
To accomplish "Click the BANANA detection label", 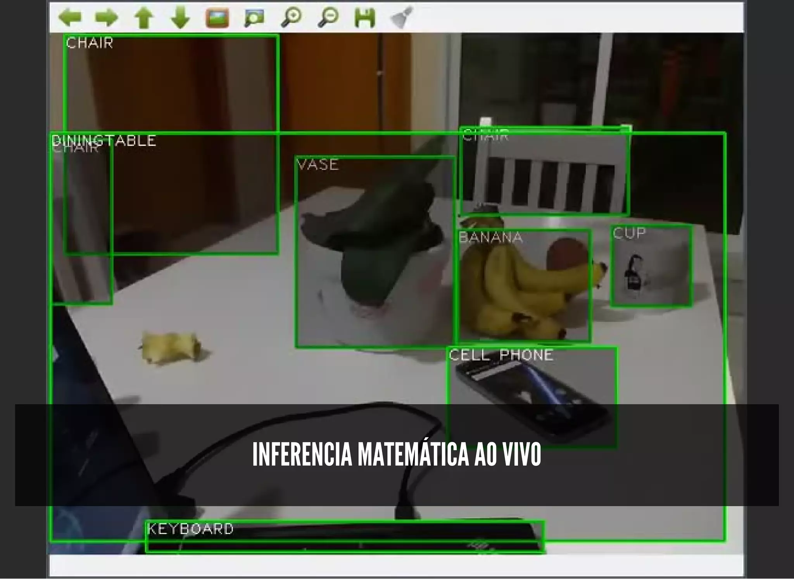I will click(x=490, y=237).
